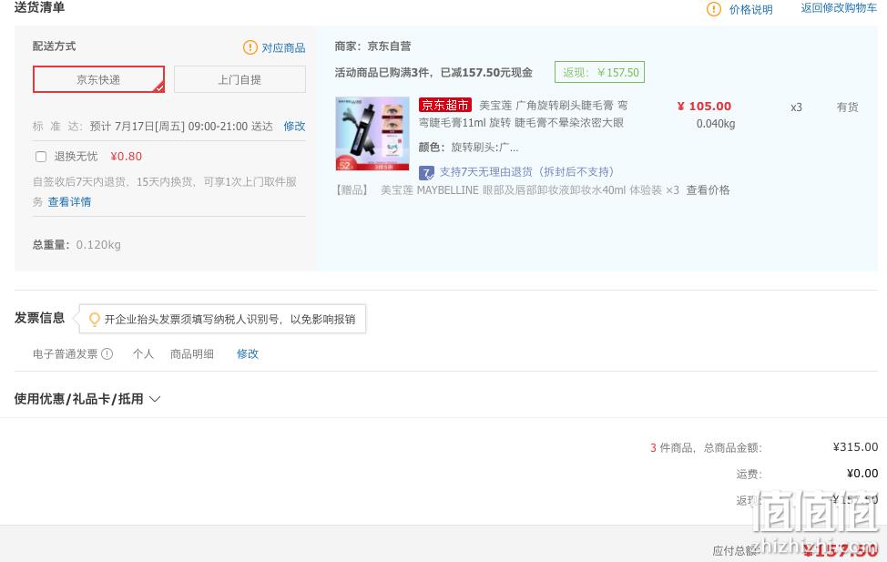Image resolution: width=887 pixels, height=562 pixels.
Task: Click the 7-day return shield icon
Action: (426, 173)
